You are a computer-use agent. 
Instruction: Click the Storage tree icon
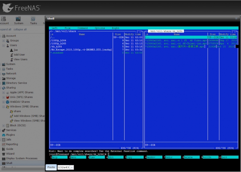click(x=4, y=79)
